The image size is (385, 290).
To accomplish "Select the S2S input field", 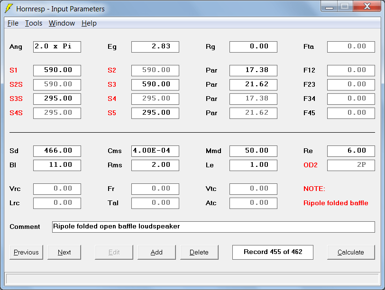I will (x=57, y=85).
